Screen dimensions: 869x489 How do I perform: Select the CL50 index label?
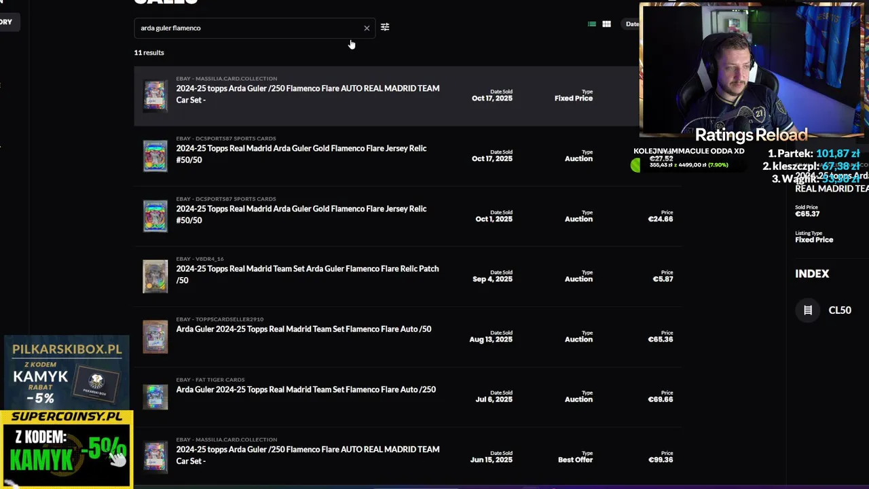[x=840, y=310]
